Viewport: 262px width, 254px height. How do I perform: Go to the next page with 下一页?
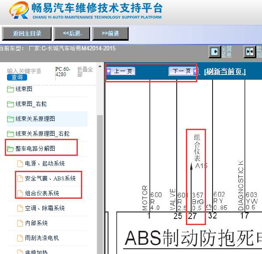(x=183, y=71)
